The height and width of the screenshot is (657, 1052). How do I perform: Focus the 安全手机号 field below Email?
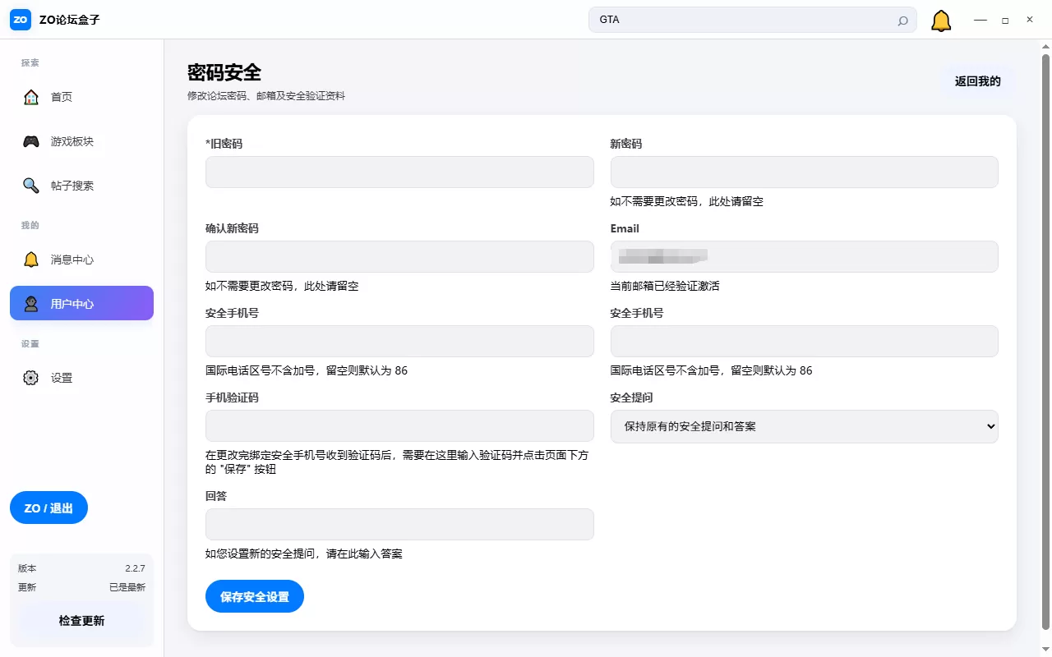804,341
